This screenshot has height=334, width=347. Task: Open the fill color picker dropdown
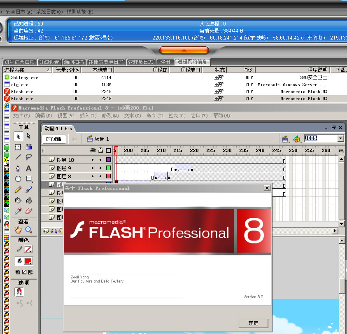click(x=28, y=262)
